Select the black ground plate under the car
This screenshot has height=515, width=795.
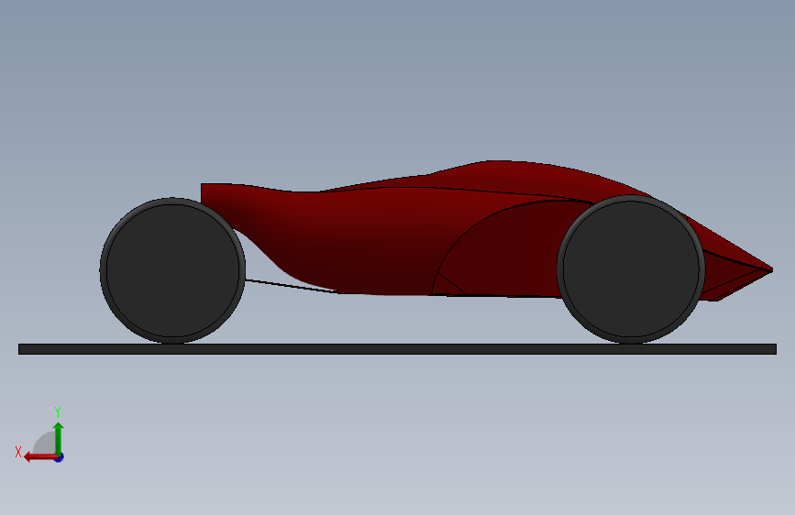[x=398, y=349]
